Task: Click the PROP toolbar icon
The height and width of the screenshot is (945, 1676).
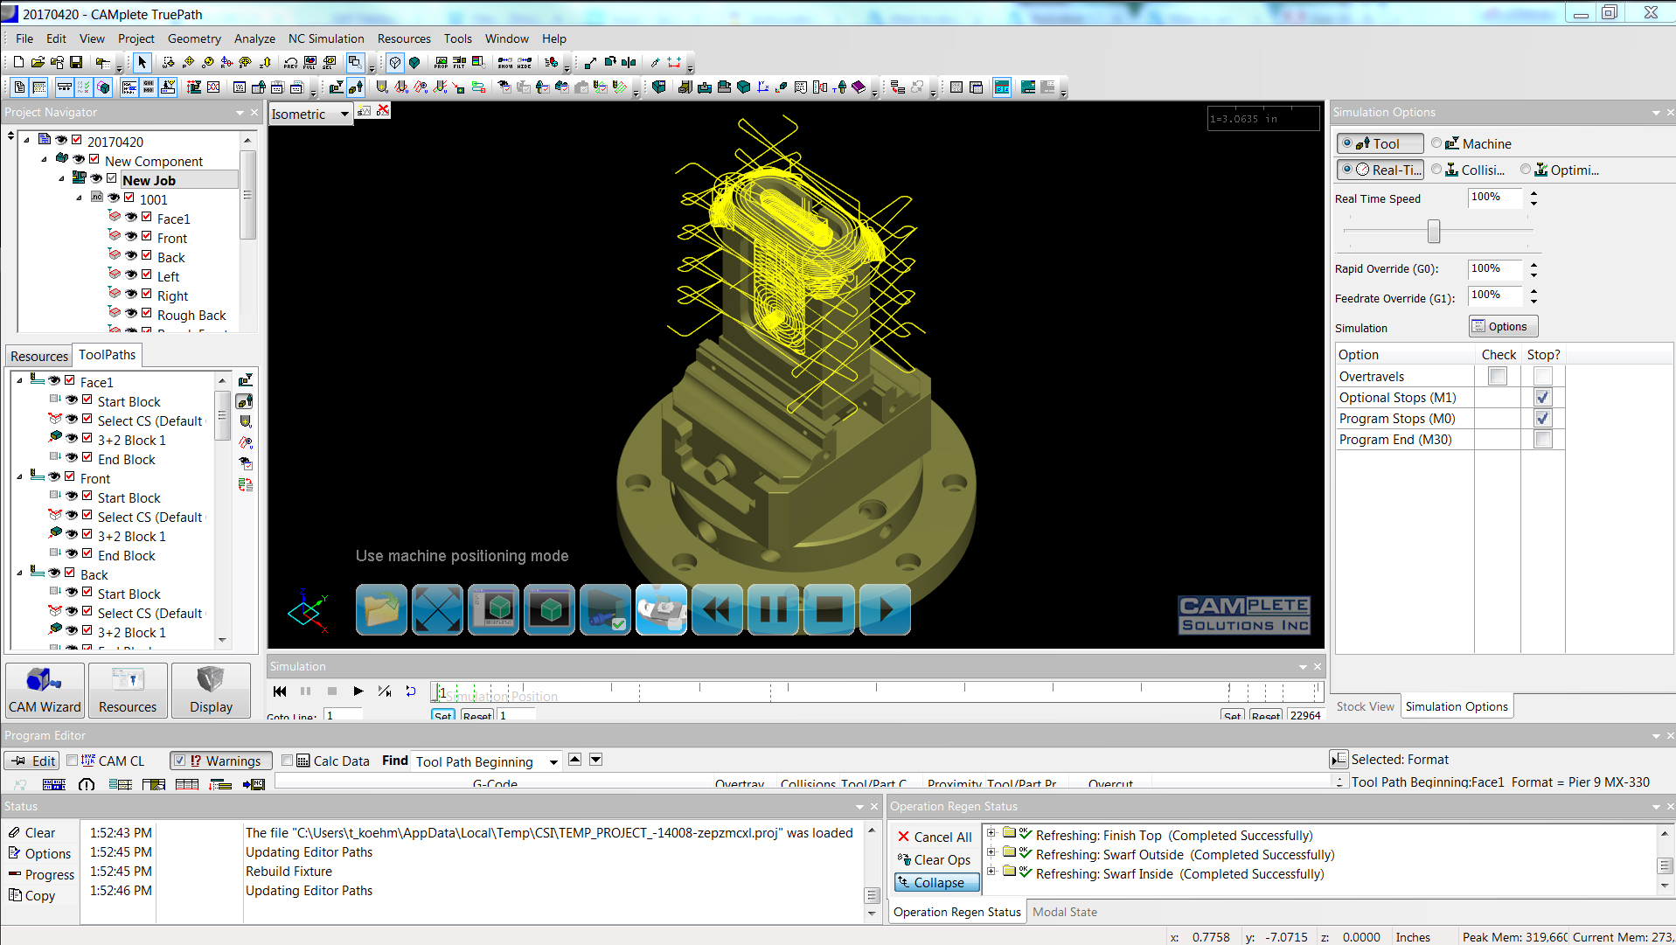Action: tap(441, 62)
